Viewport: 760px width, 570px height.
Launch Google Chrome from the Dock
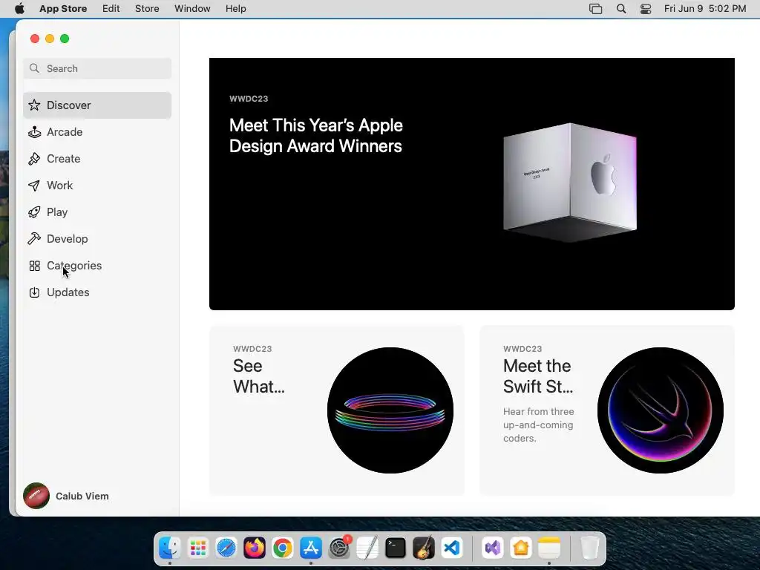click(283, 548)
